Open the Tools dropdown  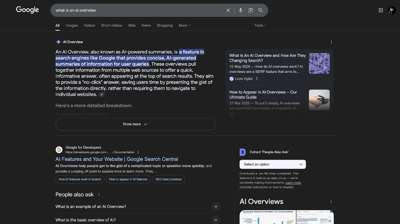click(x=260, y=25)
